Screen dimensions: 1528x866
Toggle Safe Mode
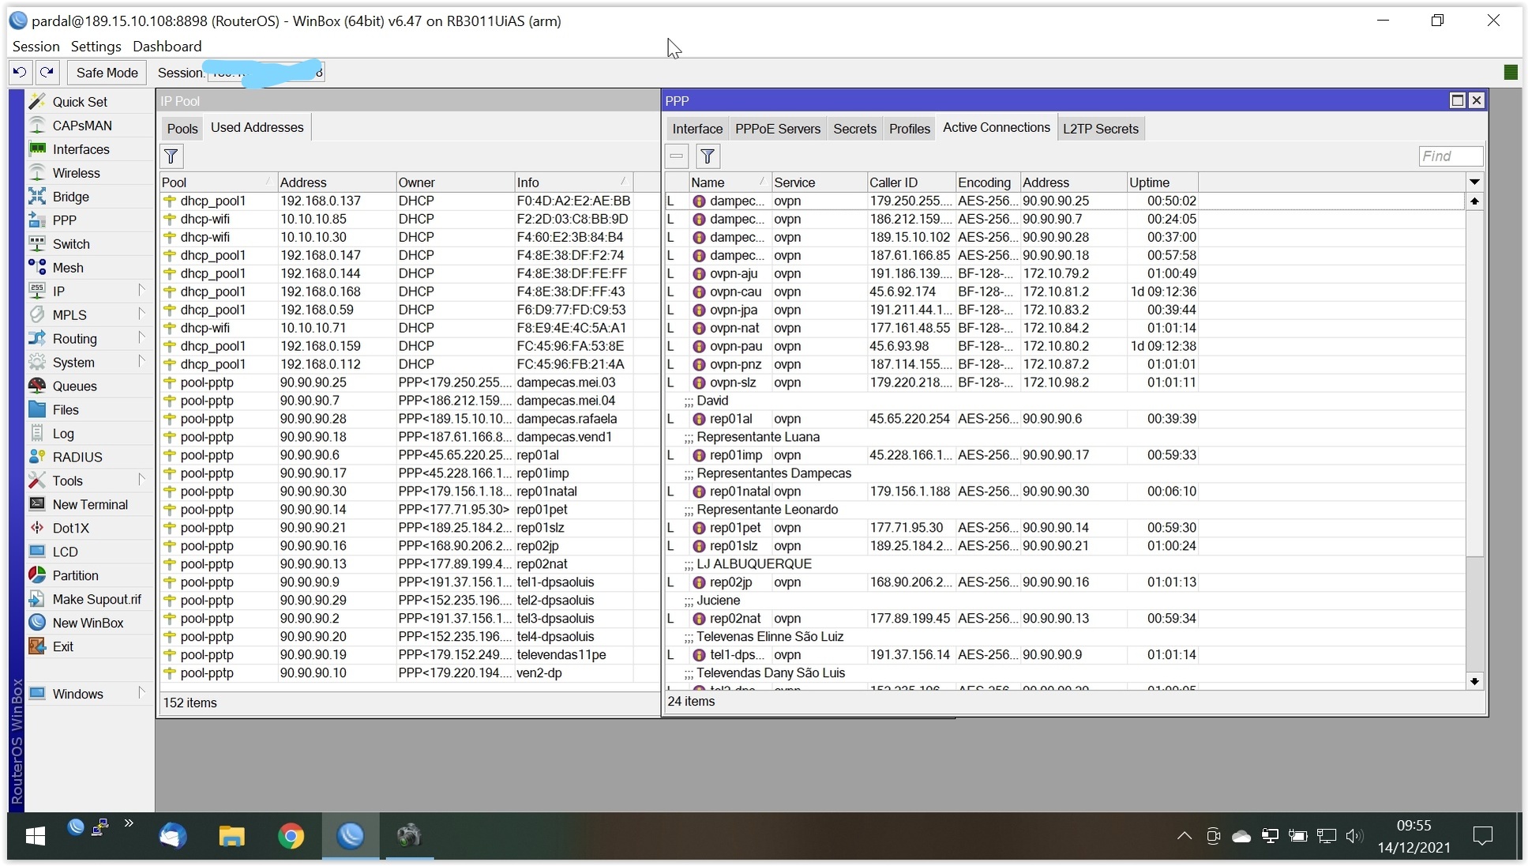tap(107, 73)
